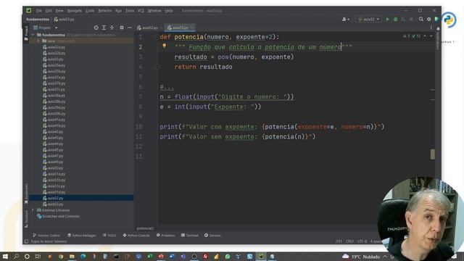This screenshot has height=261, width=464.
Task: Open the Edit menu
Action: coord(49,11)
